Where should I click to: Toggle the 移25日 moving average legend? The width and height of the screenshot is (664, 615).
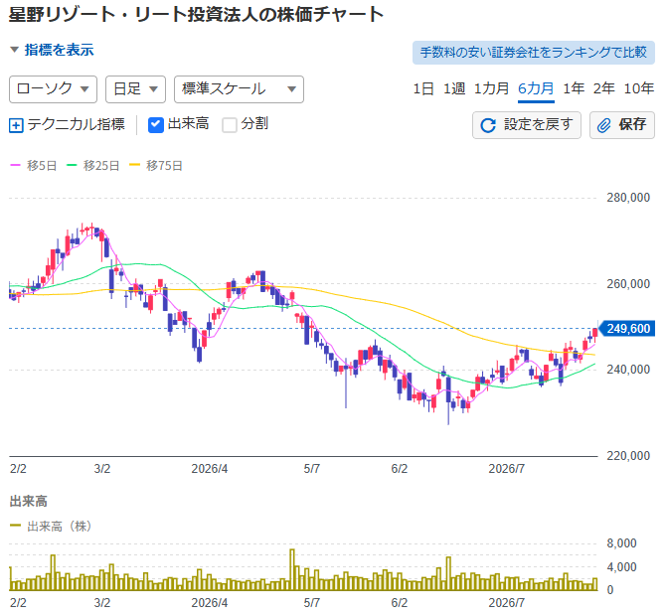93,166
